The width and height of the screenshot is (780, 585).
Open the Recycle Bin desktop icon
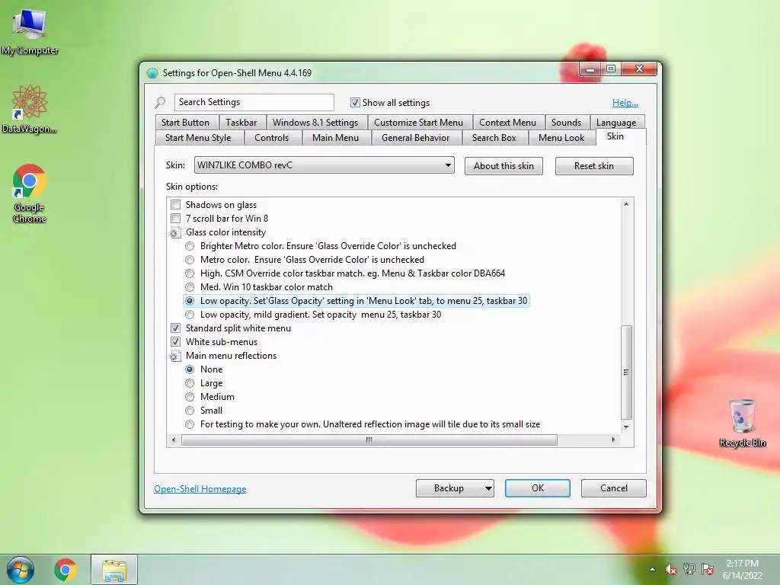coord(742,423)
